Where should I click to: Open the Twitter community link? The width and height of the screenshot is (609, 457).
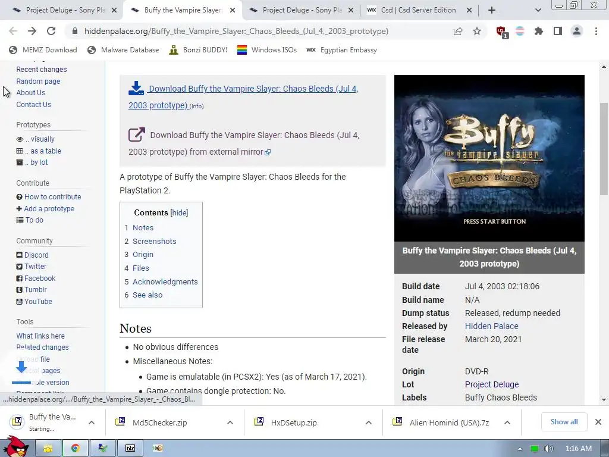(x=35, y=267)
